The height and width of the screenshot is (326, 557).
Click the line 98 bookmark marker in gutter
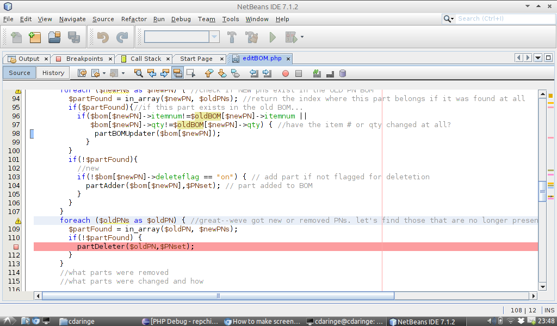pyautogui.click(x=32, y=134)
